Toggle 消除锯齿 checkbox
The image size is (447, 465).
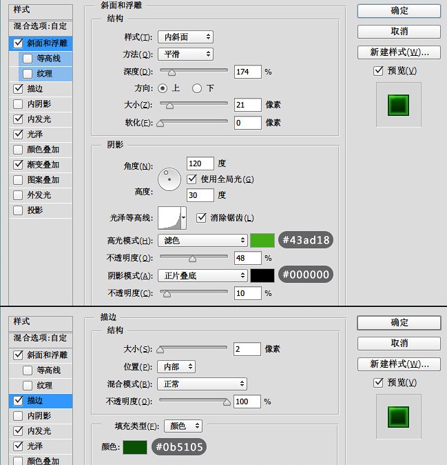click(201, 218)
